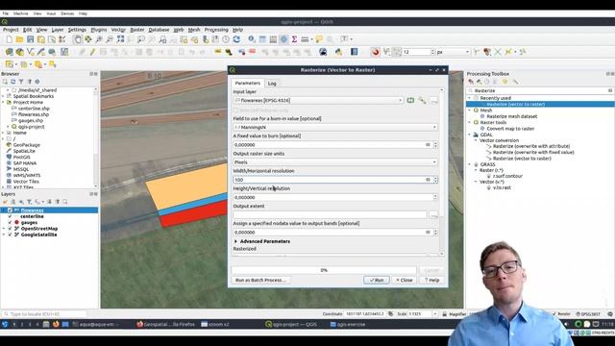Select Rasterize (overwrite with attribute) algorithm
Viewport: 615px width, 346px height.
click(x=531, y=146)
